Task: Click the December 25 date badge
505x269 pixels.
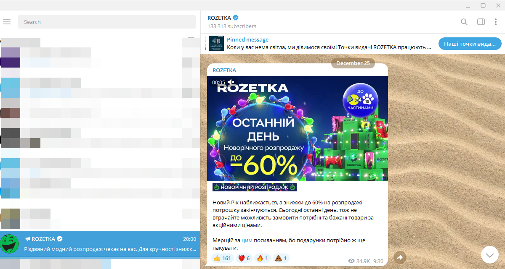Action: pos(353,63)
